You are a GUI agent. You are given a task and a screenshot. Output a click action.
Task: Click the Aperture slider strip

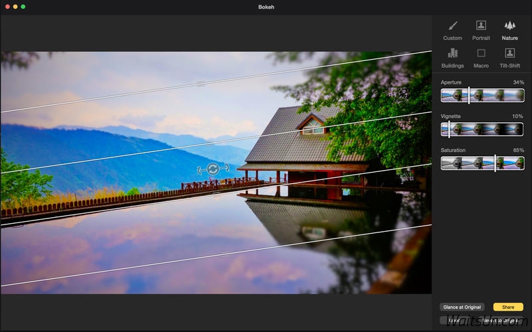482,96
